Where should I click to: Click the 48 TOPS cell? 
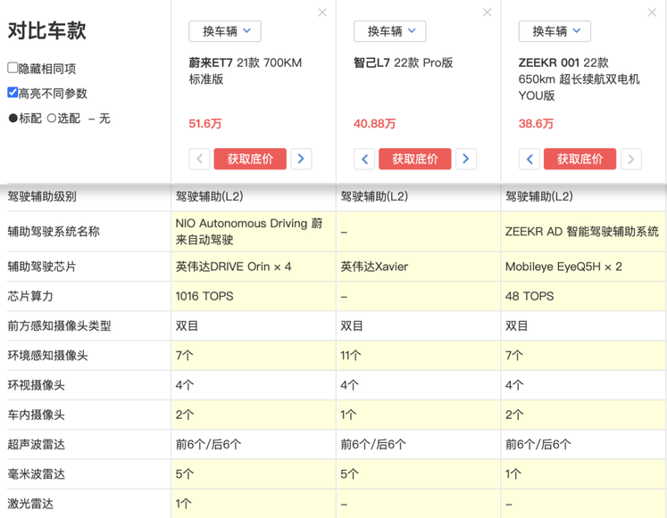[x=583, y=296]
